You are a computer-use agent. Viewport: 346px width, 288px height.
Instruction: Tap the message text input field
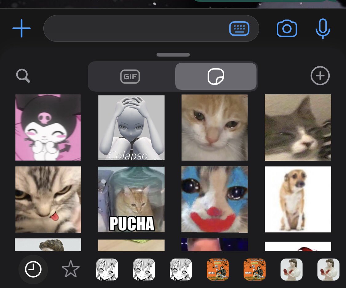(151, 29)
